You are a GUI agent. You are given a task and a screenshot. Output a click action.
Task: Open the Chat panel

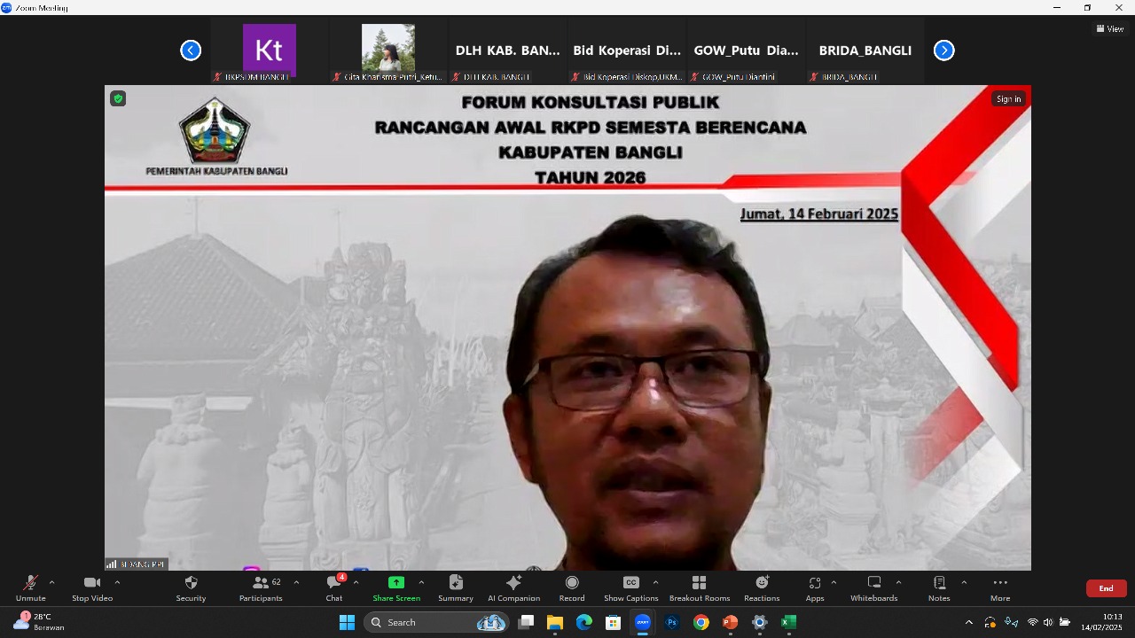pyautogui.click(x=334, y=587)
